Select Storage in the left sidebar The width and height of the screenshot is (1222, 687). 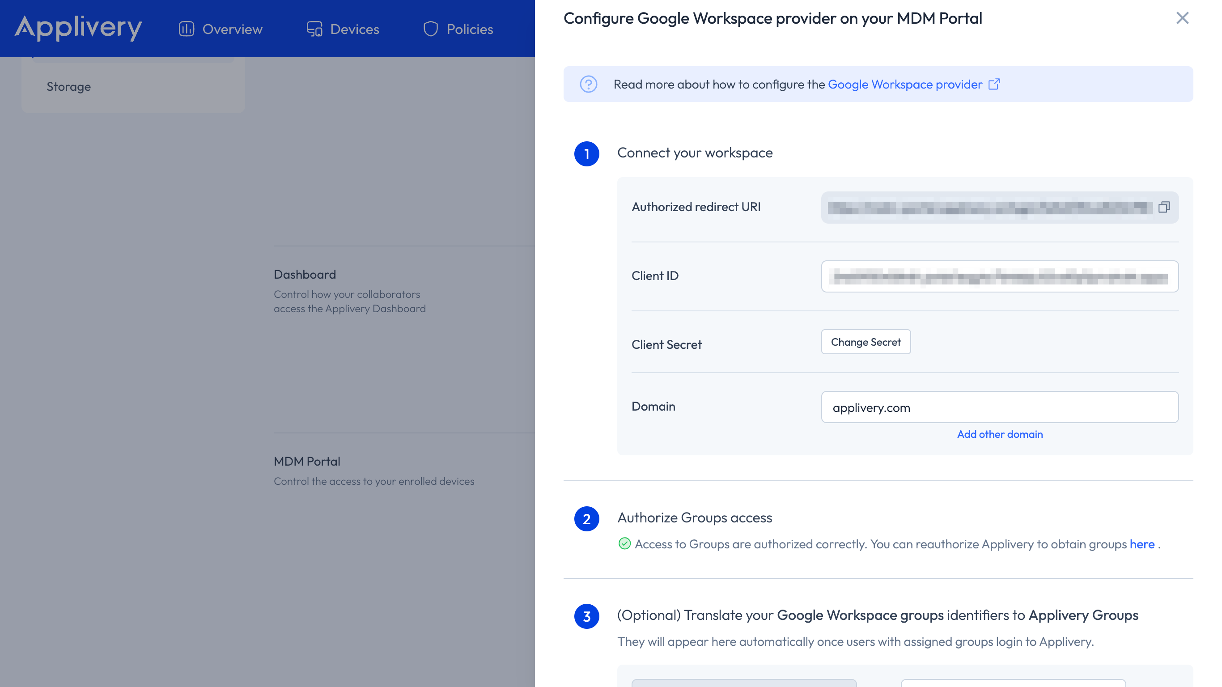pos(68,86)
